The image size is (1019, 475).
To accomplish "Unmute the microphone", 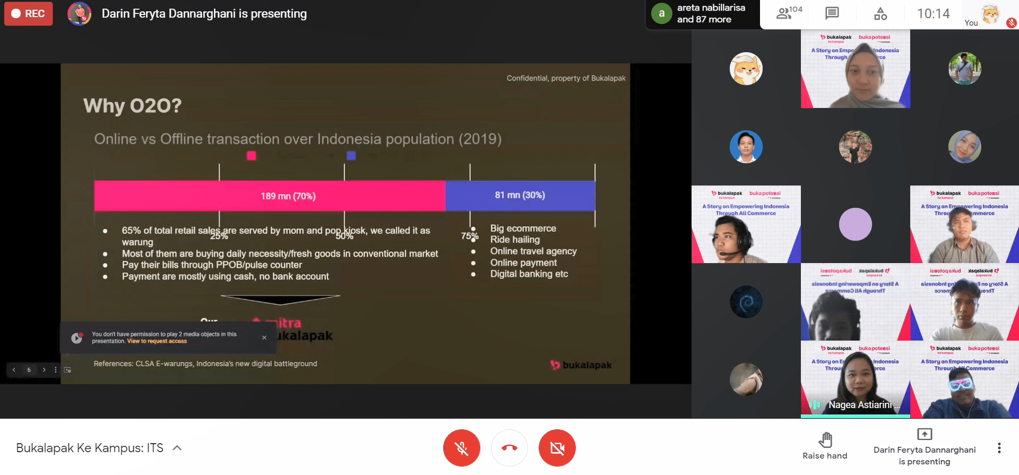I will pyautogui.click(x=461, y=448).
